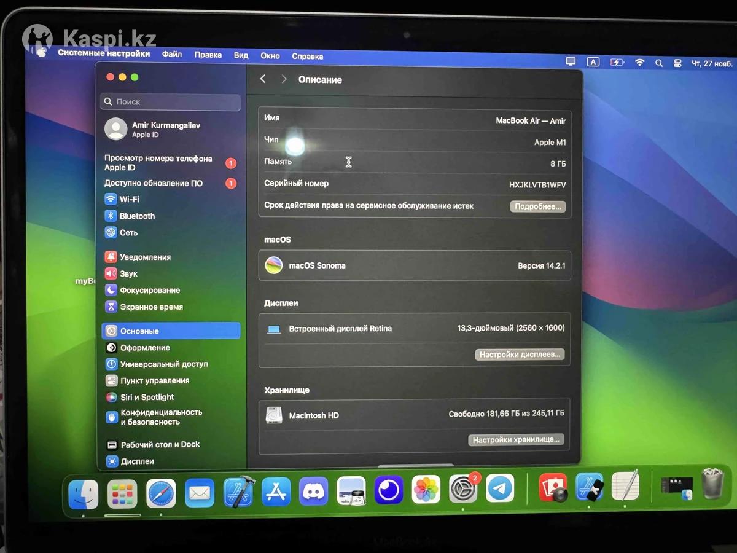Click the Поиск search field
Image resolution: width=737 pixels, height=553 pixels.
[171, 102]
